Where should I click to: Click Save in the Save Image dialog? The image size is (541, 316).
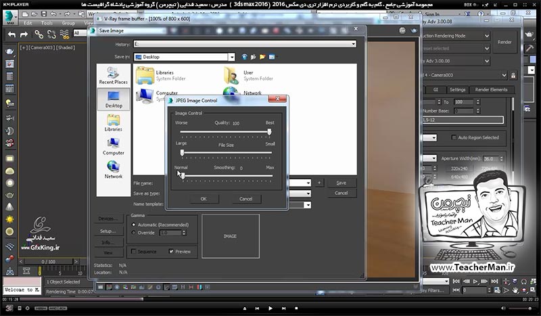tap(342, 183)
